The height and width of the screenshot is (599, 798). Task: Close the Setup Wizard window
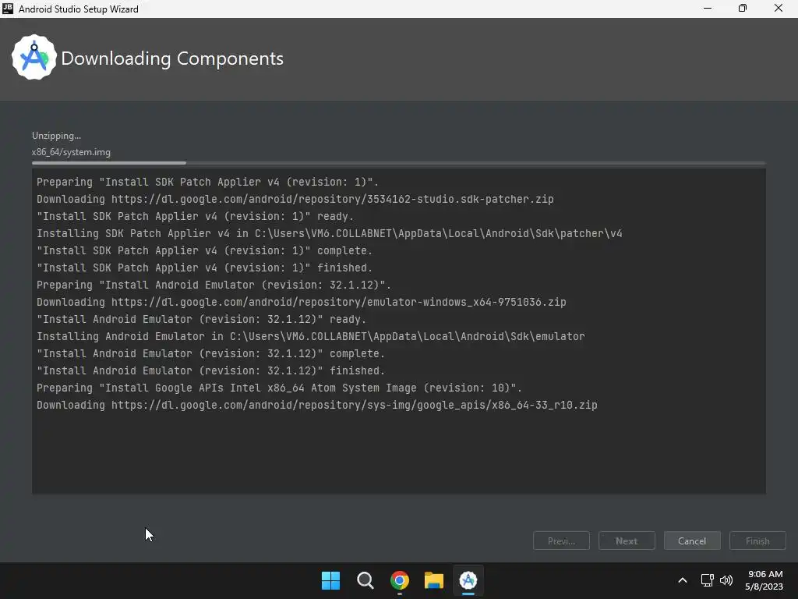(779, 8)
